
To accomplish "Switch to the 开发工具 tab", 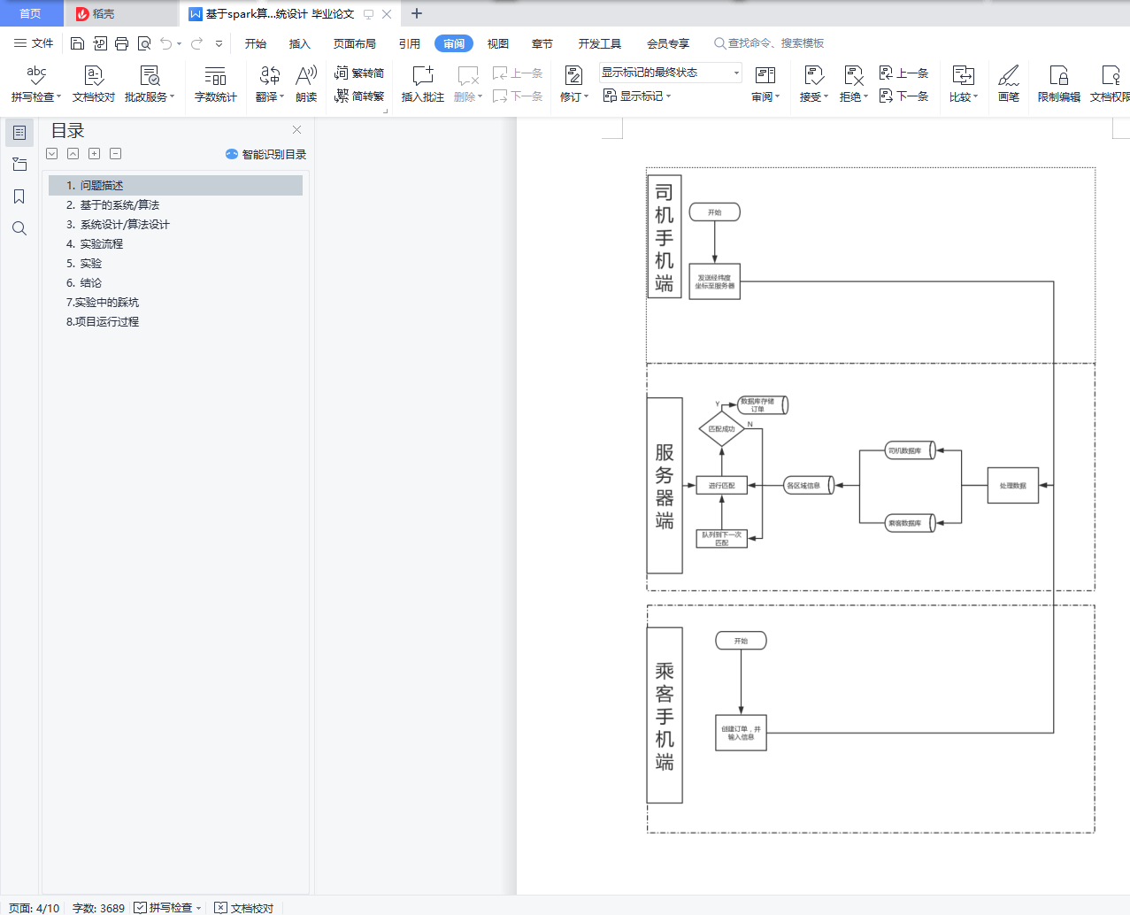I will coord(600,43).
